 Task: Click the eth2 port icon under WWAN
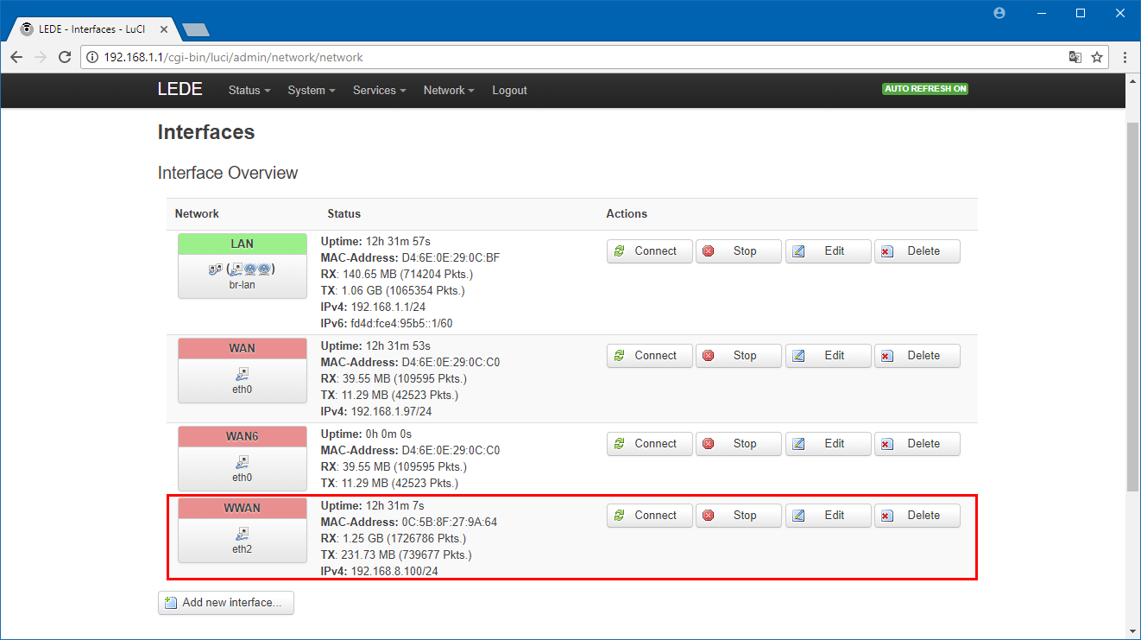point(243,534)
